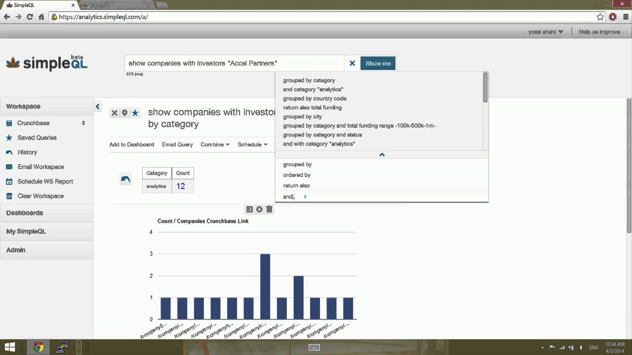Select suggestion 'and category "analytics"'

(313, 89)
